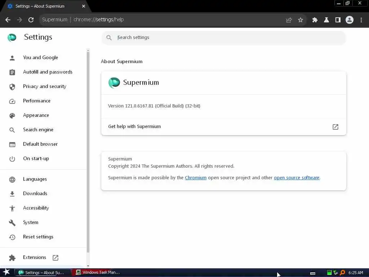Follow the Chromium hyperlink
This screenshot has width=369, height=277.
click(196, 178)
